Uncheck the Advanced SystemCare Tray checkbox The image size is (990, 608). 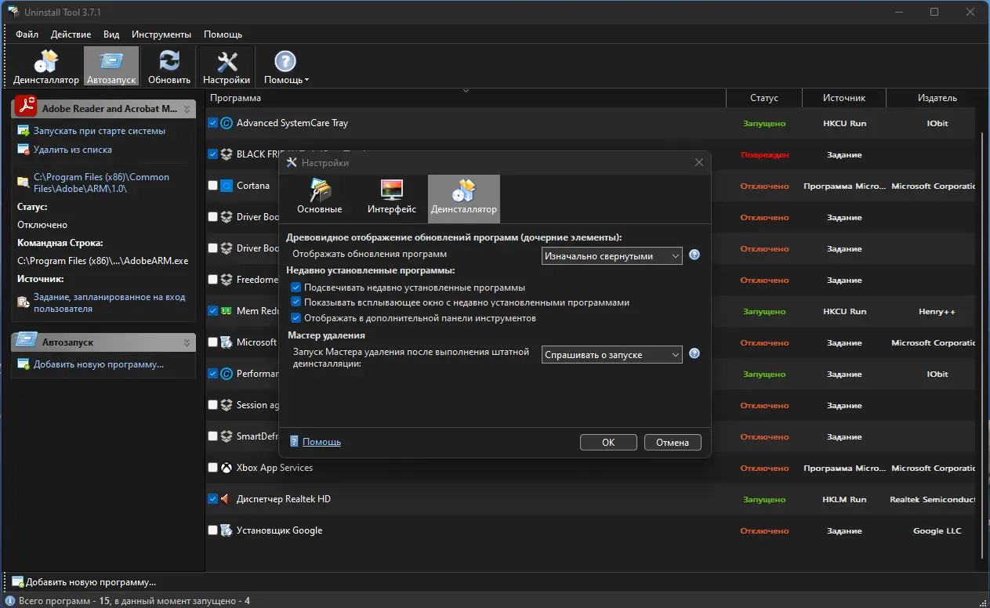[x=212, y=123]
